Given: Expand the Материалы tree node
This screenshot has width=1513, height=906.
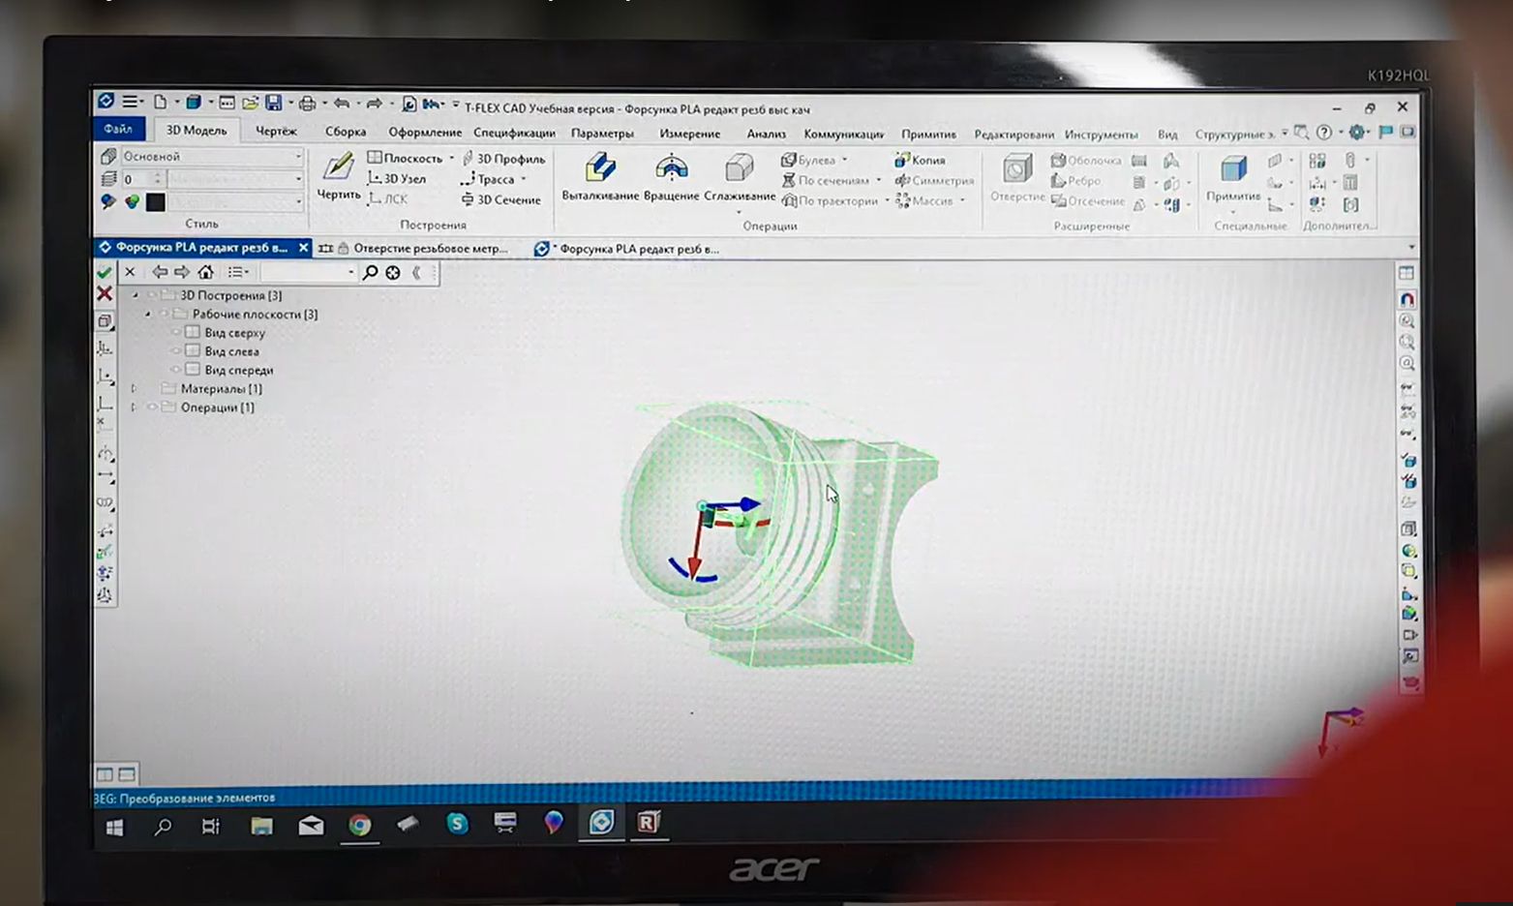Looking at the screenshot, I should pos(135,389).
